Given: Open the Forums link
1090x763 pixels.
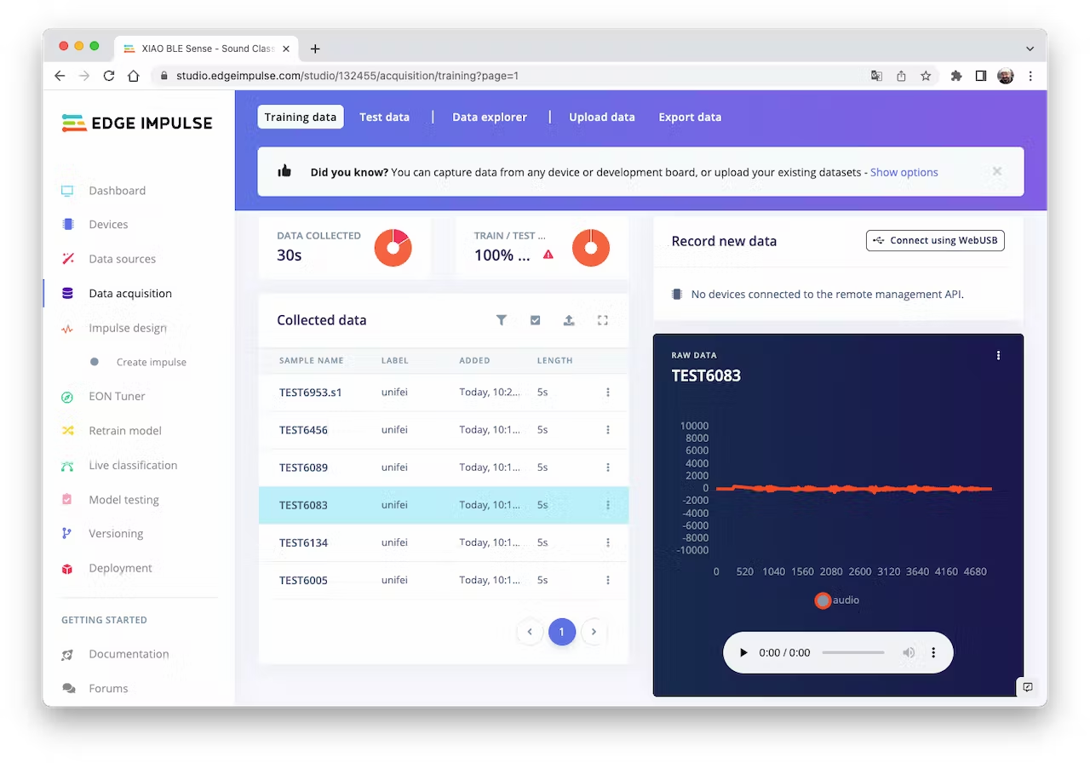Looking at the screenshot, I should (x=108, y=688).
